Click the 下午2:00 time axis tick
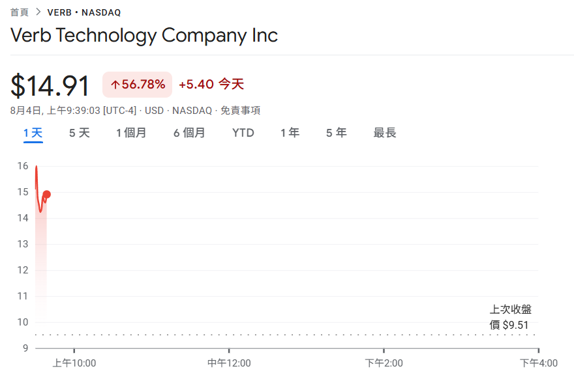 (384, 363)
